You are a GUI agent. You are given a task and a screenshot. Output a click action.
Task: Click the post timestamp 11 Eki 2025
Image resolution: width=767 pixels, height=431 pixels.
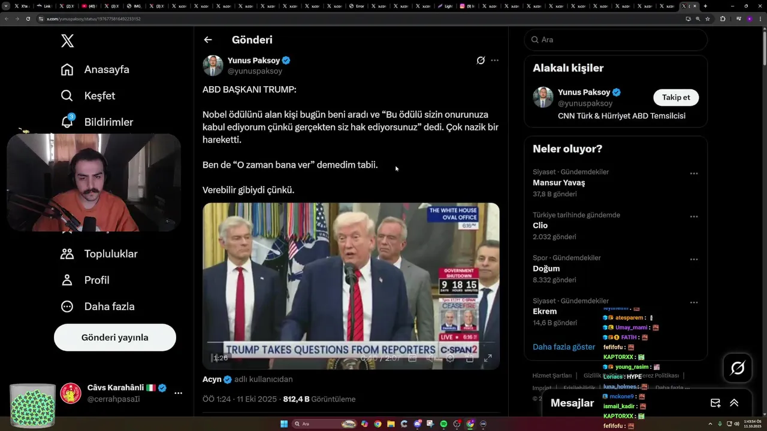click(241, 399)
